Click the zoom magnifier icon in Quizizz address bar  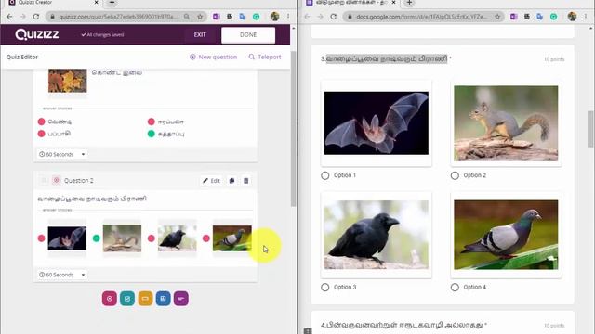click(x=187, y=17)
